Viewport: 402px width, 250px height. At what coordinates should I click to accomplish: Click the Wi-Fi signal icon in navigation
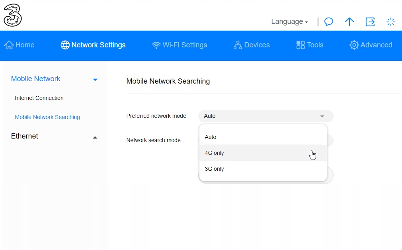click(x=156, y=45)
